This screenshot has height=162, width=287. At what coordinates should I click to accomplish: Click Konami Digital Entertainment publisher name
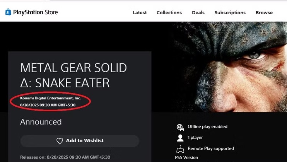coord(50,98)
